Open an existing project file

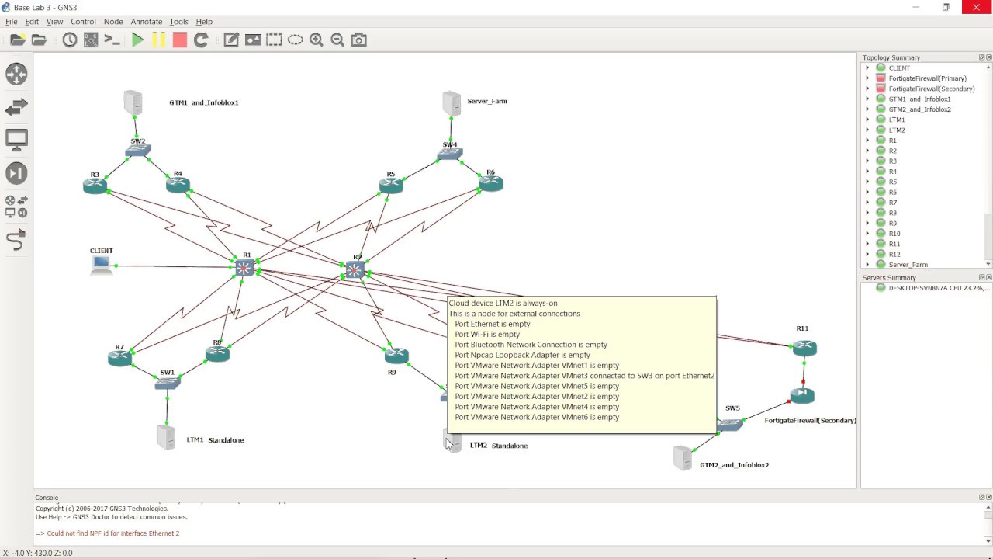[39, 40]
